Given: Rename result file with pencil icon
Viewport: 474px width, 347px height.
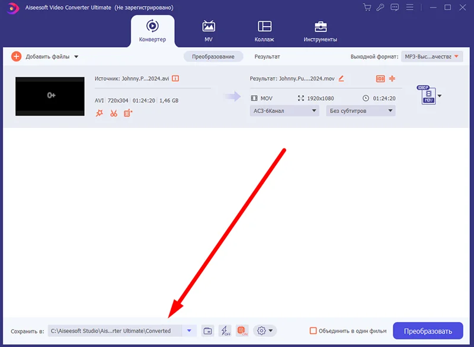Looking at the screenshot, I should pos(341,79).
